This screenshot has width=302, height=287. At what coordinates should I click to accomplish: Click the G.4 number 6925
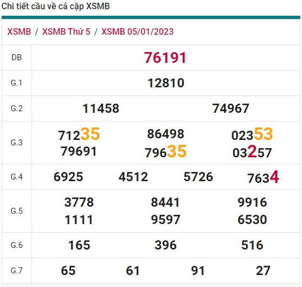68,177
